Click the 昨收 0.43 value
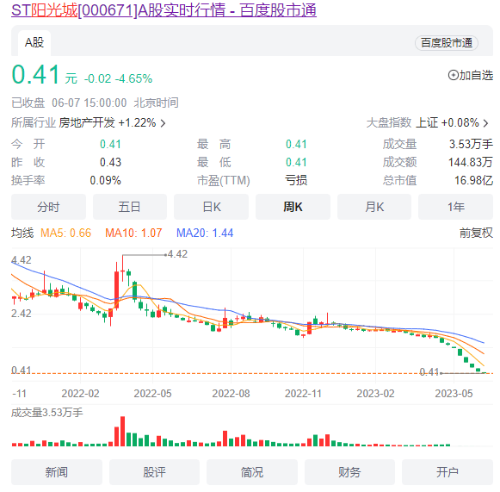Image resolution: width=500 pixels, height=492 pixels. coord(111,162)
